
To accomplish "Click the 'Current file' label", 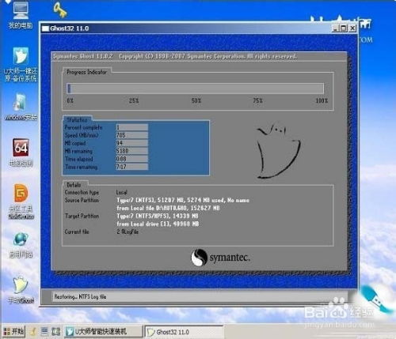I will click(77, 232).
